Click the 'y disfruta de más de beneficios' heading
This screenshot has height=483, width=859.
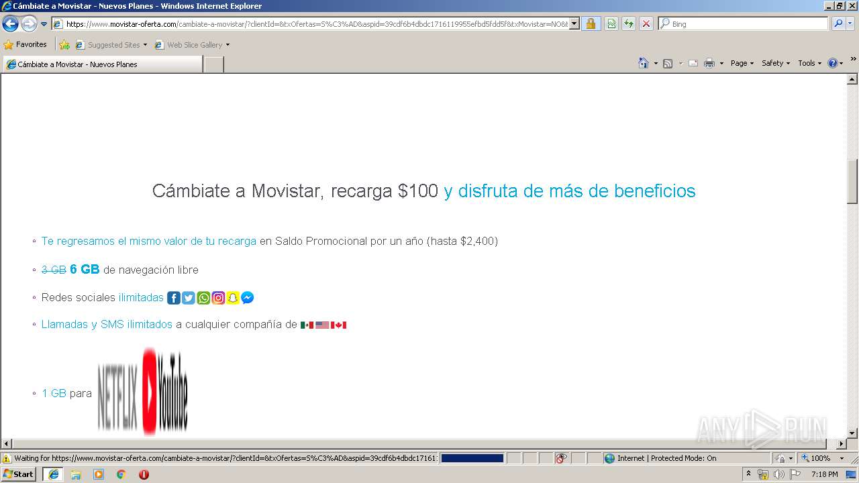(570, 191)
